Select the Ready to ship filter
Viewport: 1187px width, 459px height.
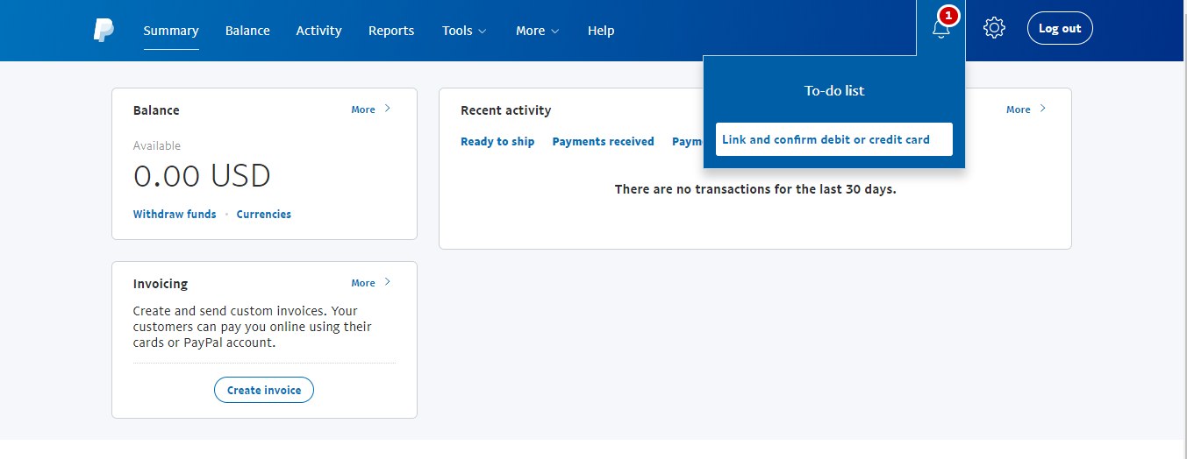coord(497,141)
